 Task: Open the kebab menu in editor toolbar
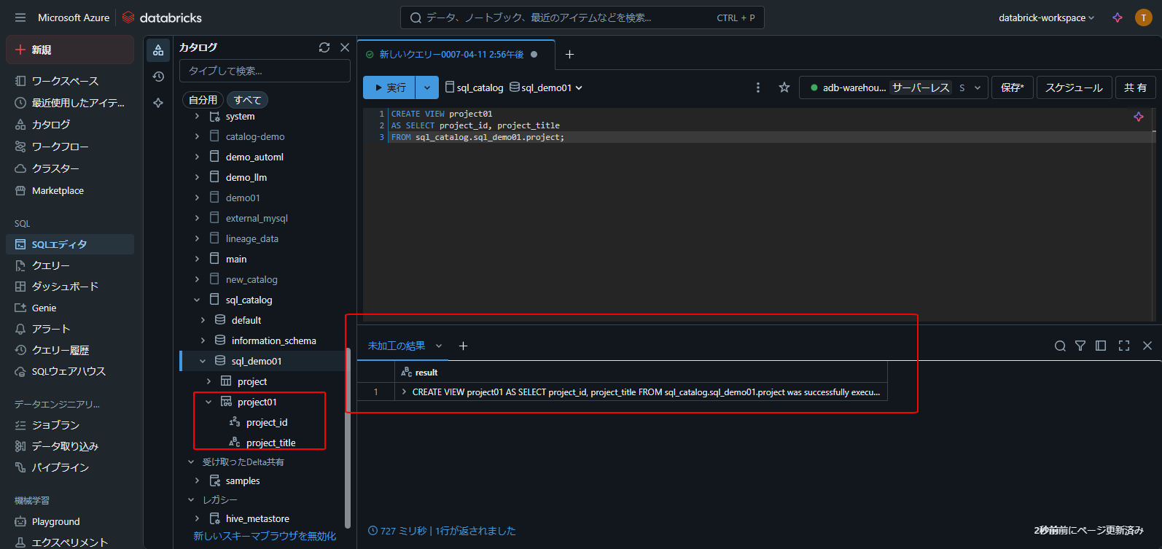click(x=758, y=87)
